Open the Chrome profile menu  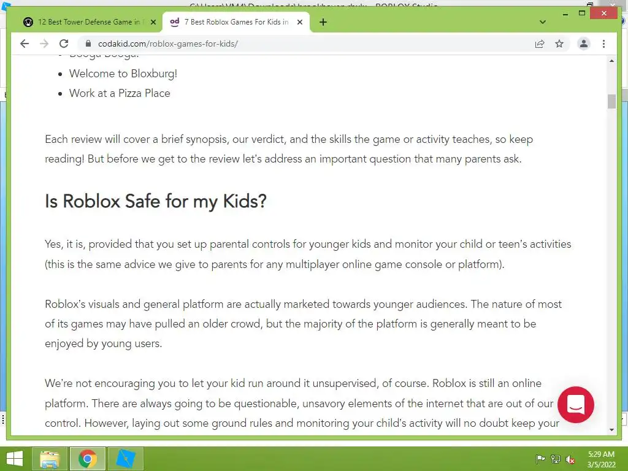click(x=584, y=44)
